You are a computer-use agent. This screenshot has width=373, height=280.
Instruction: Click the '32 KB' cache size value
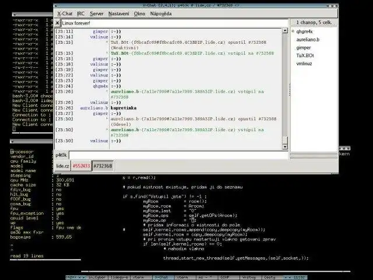point(62,185)
